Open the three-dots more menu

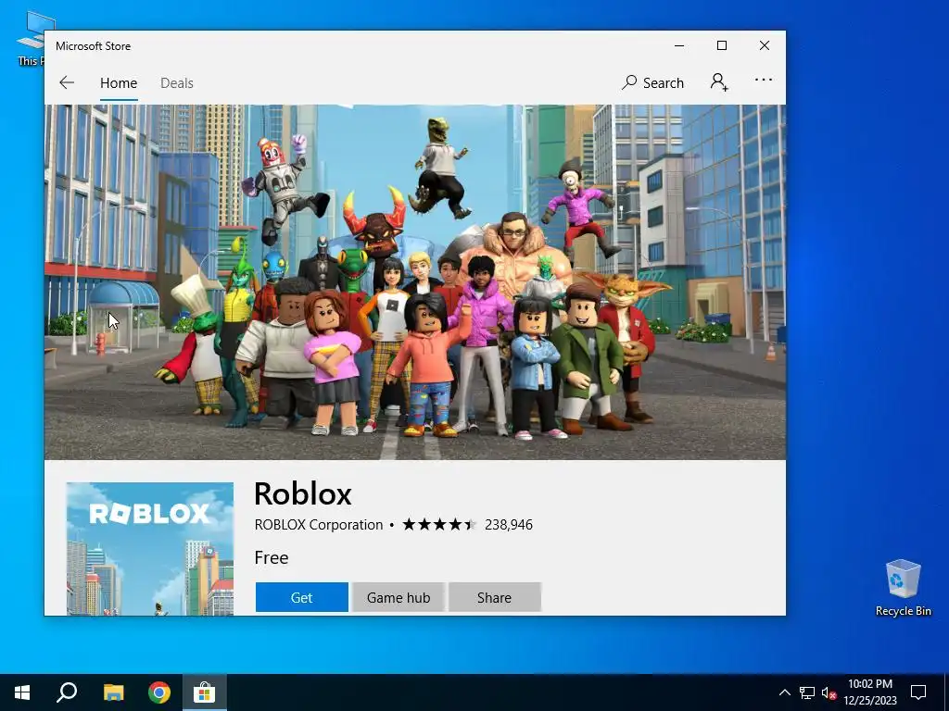click(x=764, y=80)
